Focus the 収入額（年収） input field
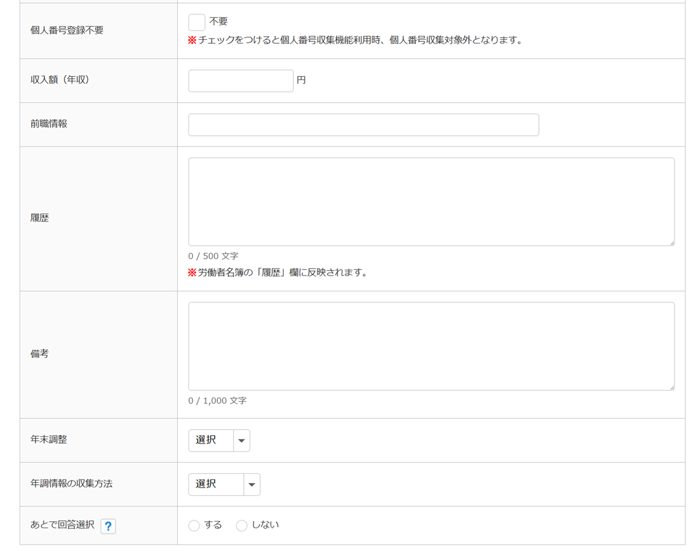The width and height of the screenshot is (699, 551). 240,81
